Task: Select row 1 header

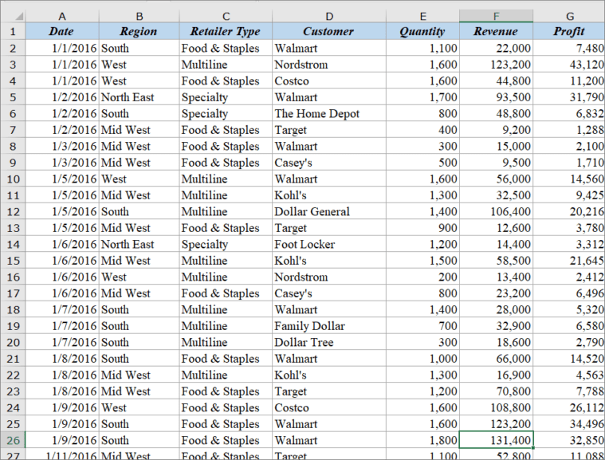Action: click(x=13, y=31)
